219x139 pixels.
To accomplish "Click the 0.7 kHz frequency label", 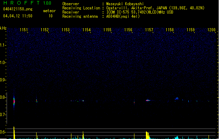I will click(3, 115).
